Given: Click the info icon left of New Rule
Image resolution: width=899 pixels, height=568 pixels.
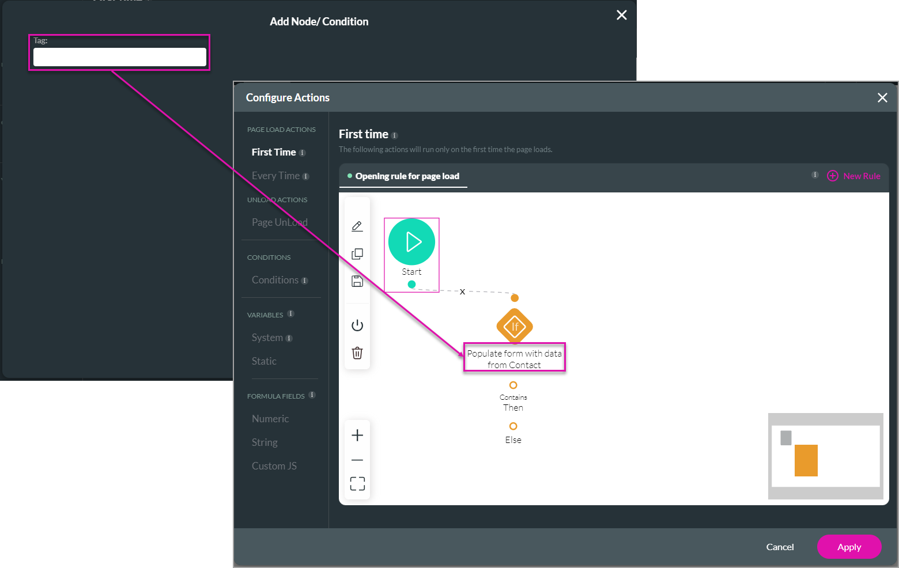Looking at the screenshot, I should click(815, 175).
